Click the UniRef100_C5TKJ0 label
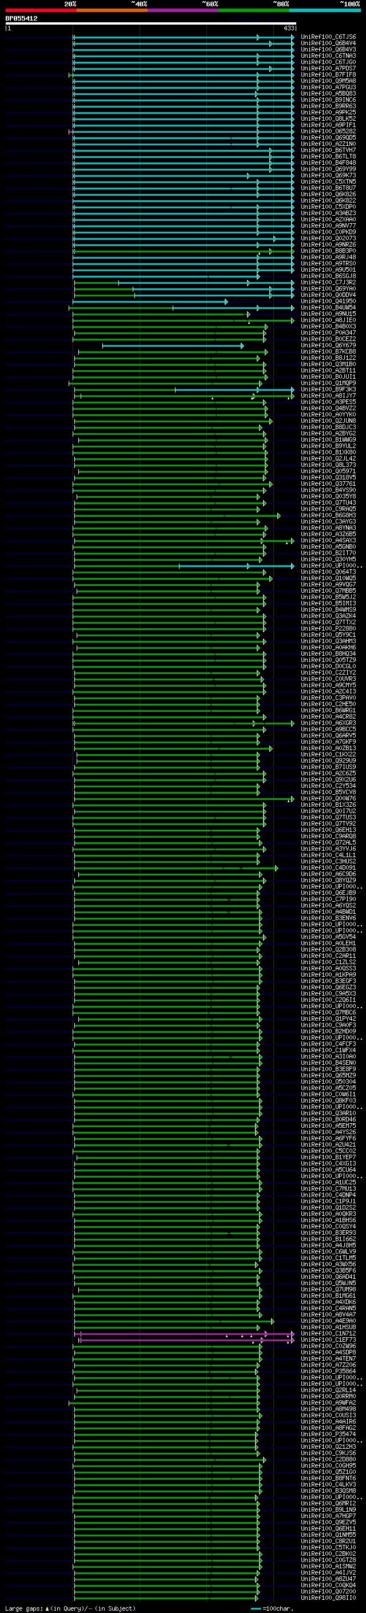 tap(328, 1548)
